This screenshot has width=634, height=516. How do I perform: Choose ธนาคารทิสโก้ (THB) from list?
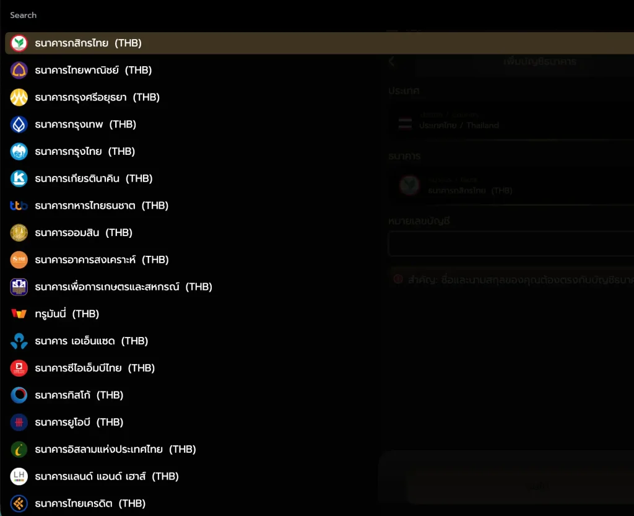79,395
